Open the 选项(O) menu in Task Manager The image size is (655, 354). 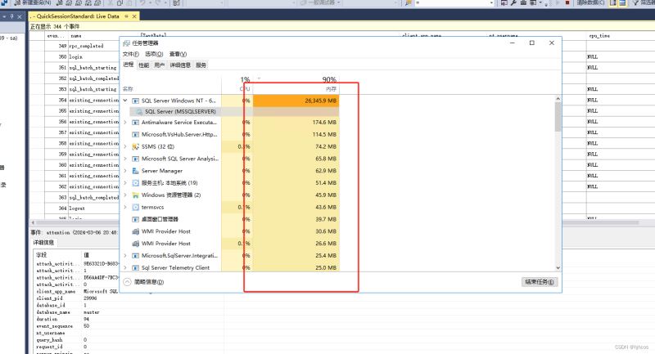click(x=154, y=54)
